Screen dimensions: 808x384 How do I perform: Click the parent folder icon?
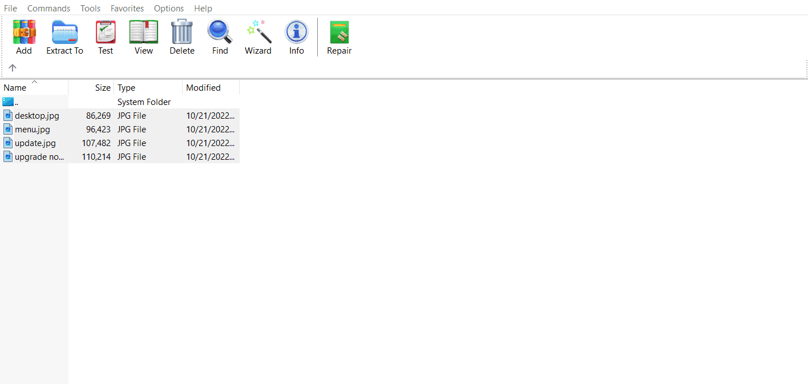[x=8, y=102]
